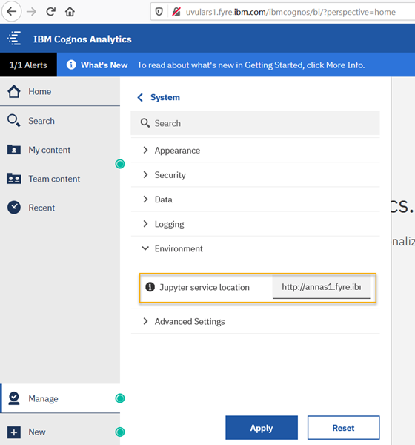Open the browser home page icon
Image resolution: width=415 pixels, height=445 pixels.
click(70, 12)
